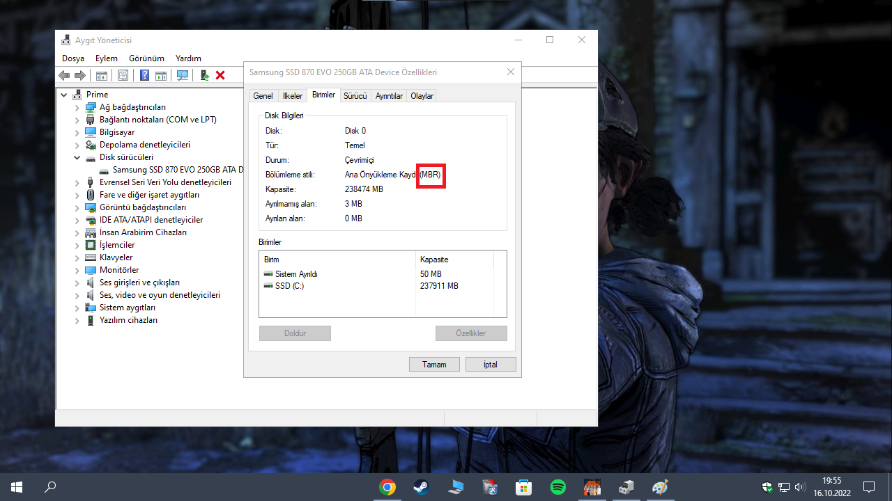
Task: Open Steam from the taskbar
Action: tap(422, 487)
